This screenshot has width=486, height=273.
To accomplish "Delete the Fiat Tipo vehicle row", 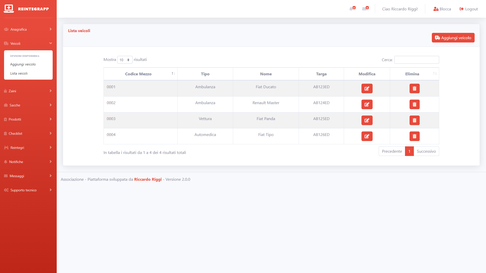I will point(414,136).
